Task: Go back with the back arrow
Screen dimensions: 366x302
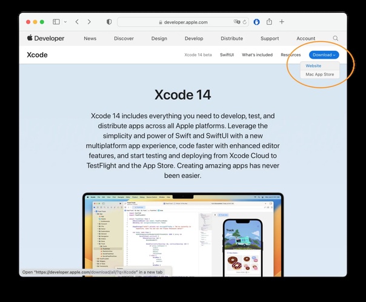Action: click(x=77, y=22)
